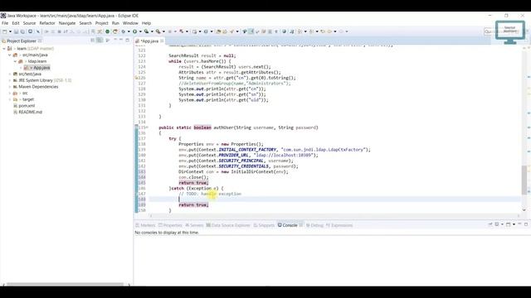This screenshot has height=298, width=531.
Task: Open the Run menu
Action: point(115,23)
